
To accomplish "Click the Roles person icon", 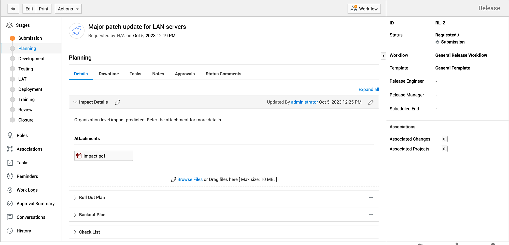I will point(10,135).
